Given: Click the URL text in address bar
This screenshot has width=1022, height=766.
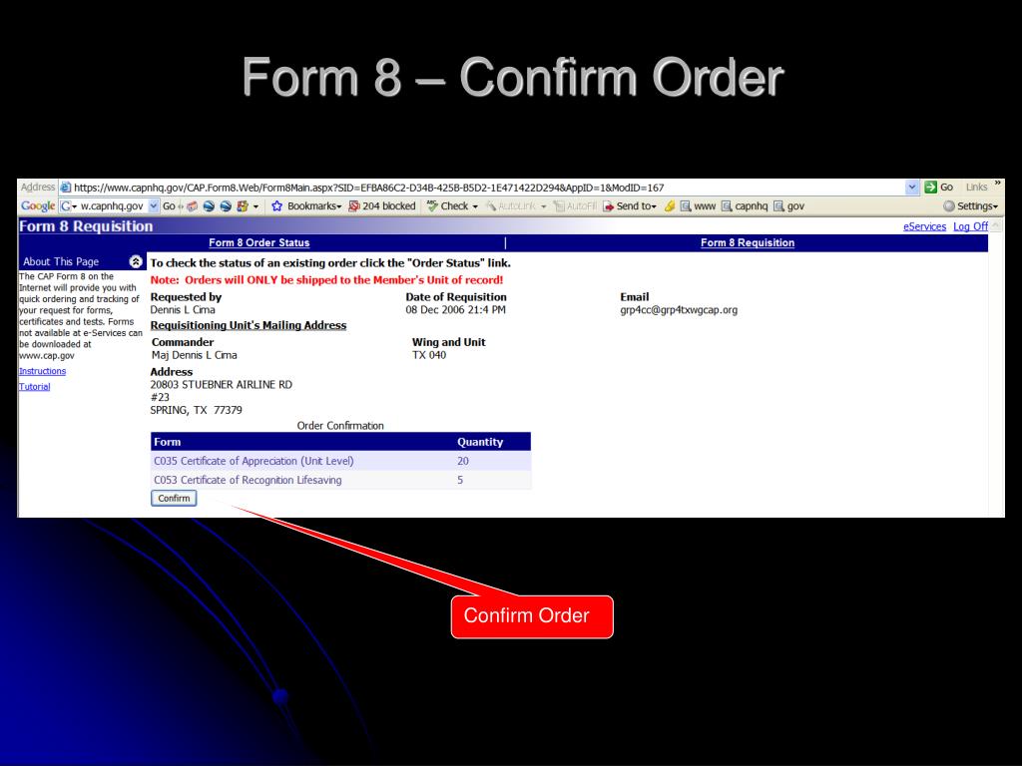Looking at the screenshot, I should point(369,188).
